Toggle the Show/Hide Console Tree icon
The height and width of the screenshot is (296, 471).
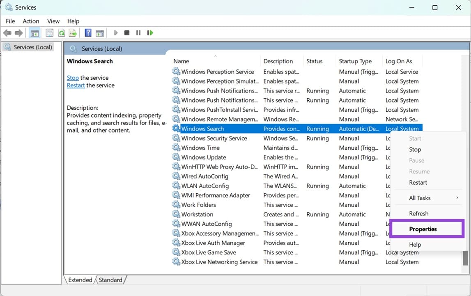point(34,33)
